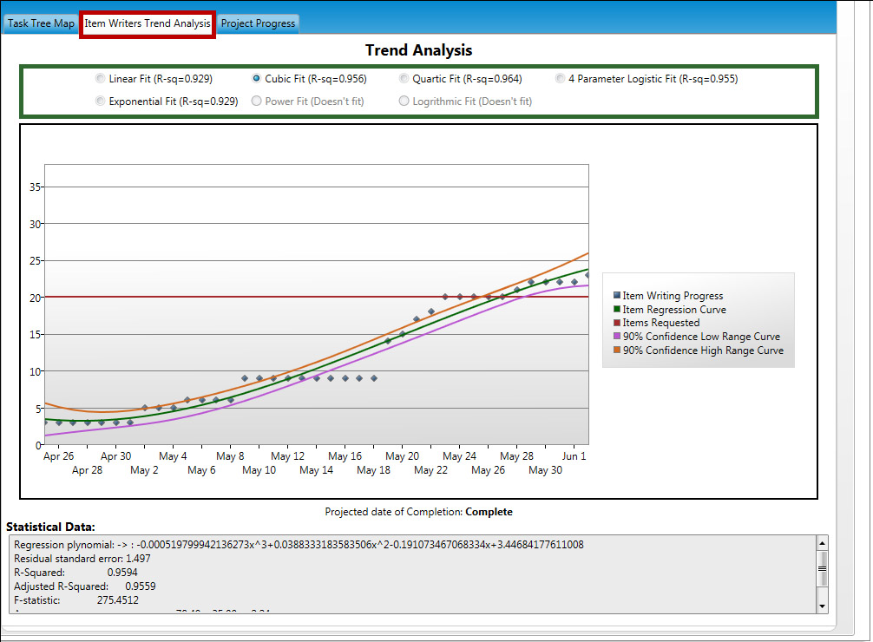
Task: Select the Item Writers Trend Analysis tab
Action: [148, 23]
